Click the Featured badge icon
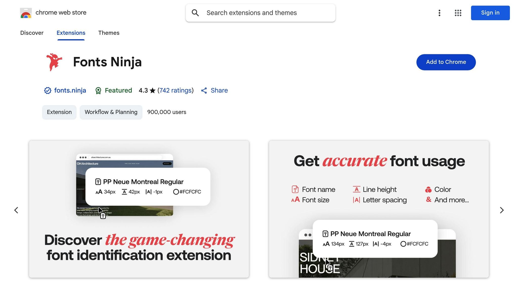 tap(98, 90)
